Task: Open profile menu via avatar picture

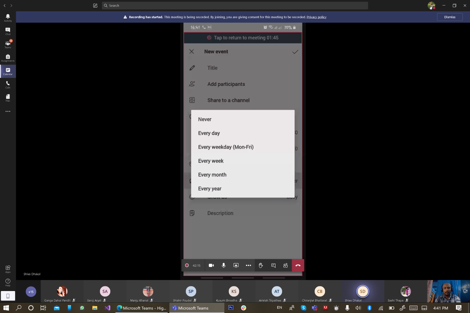Action: pos(431,5)
